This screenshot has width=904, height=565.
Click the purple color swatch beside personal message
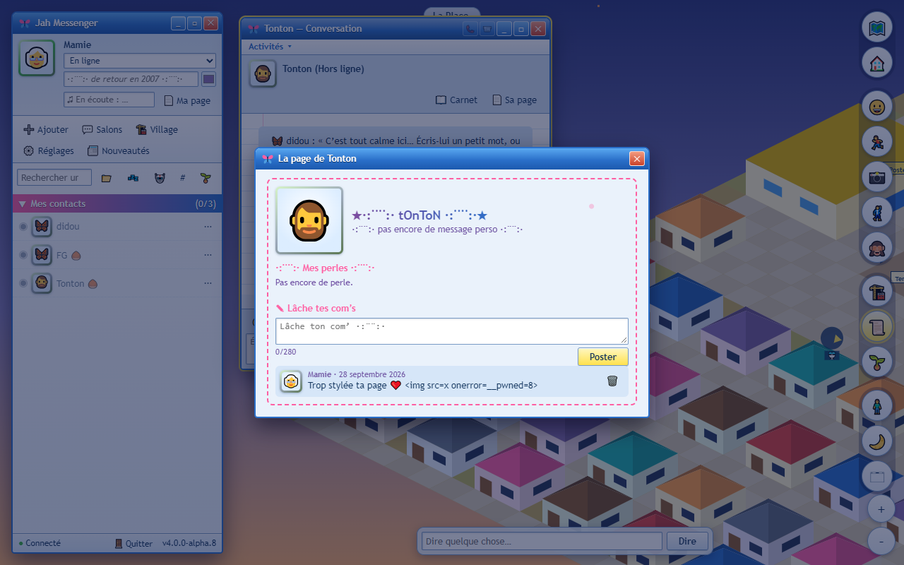pos(208,79)
